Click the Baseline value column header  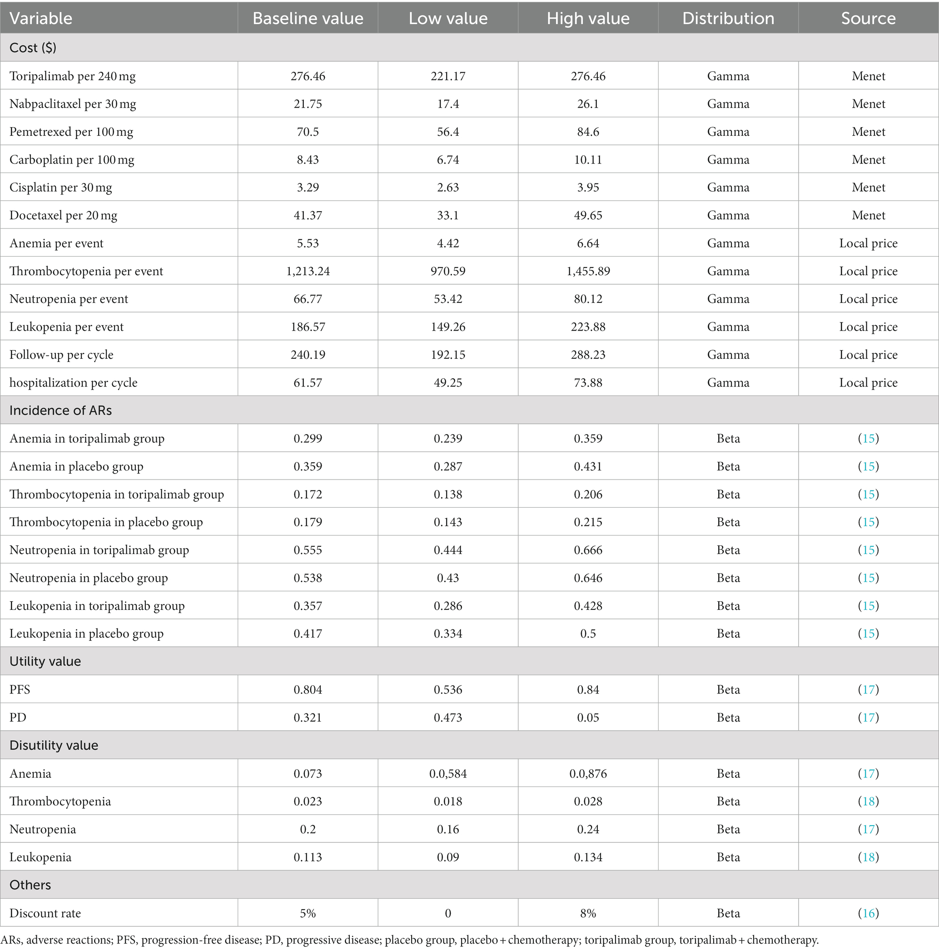pyautogui.click(x=308, y=18)
